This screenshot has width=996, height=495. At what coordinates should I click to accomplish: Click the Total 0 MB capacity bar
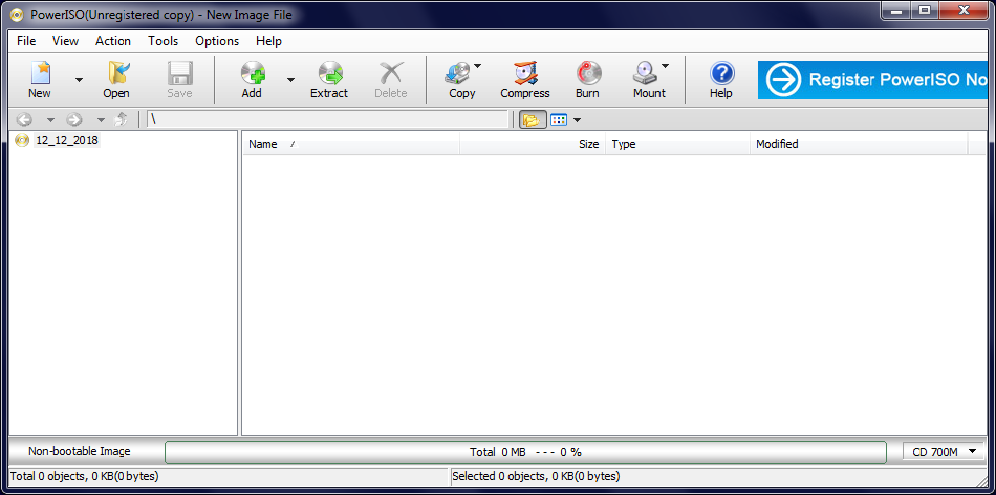[526, 452]
